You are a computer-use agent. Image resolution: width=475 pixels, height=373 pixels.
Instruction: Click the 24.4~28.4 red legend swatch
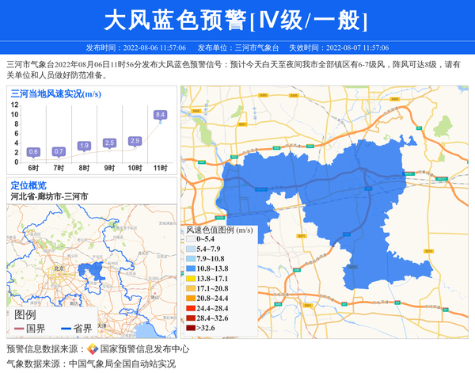click(191, 309)
